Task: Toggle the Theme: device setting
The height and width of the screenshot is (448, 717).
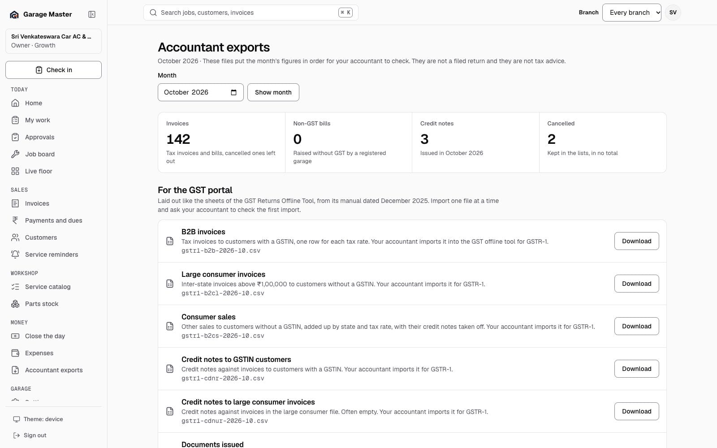Action: [x=53, y=419]
